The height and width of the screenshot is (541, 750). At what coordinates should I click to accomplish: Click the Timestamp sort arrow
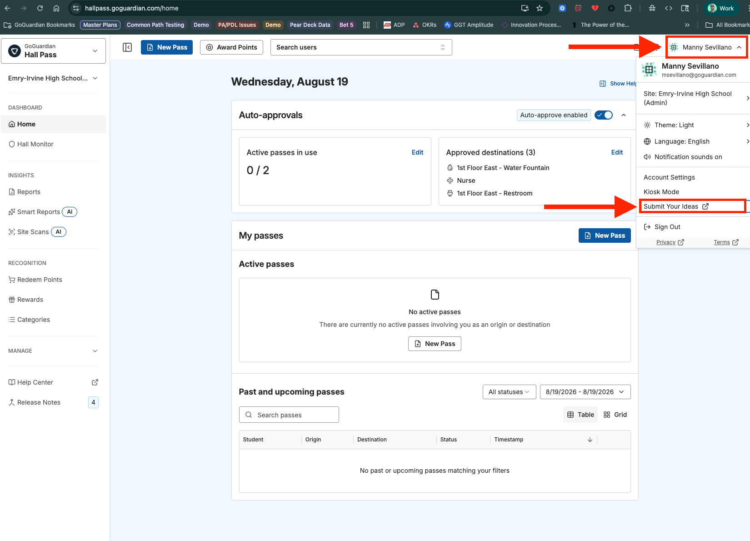click(590, 440)
